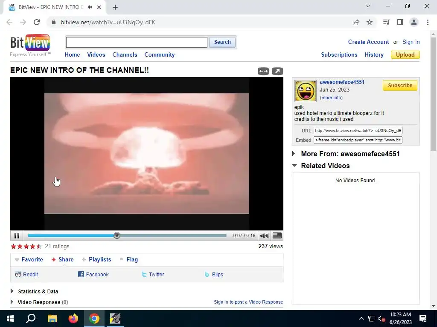Go back with Chrome's back arrow
The width and height of the screenshot is (437, 327).
(9, 22)
